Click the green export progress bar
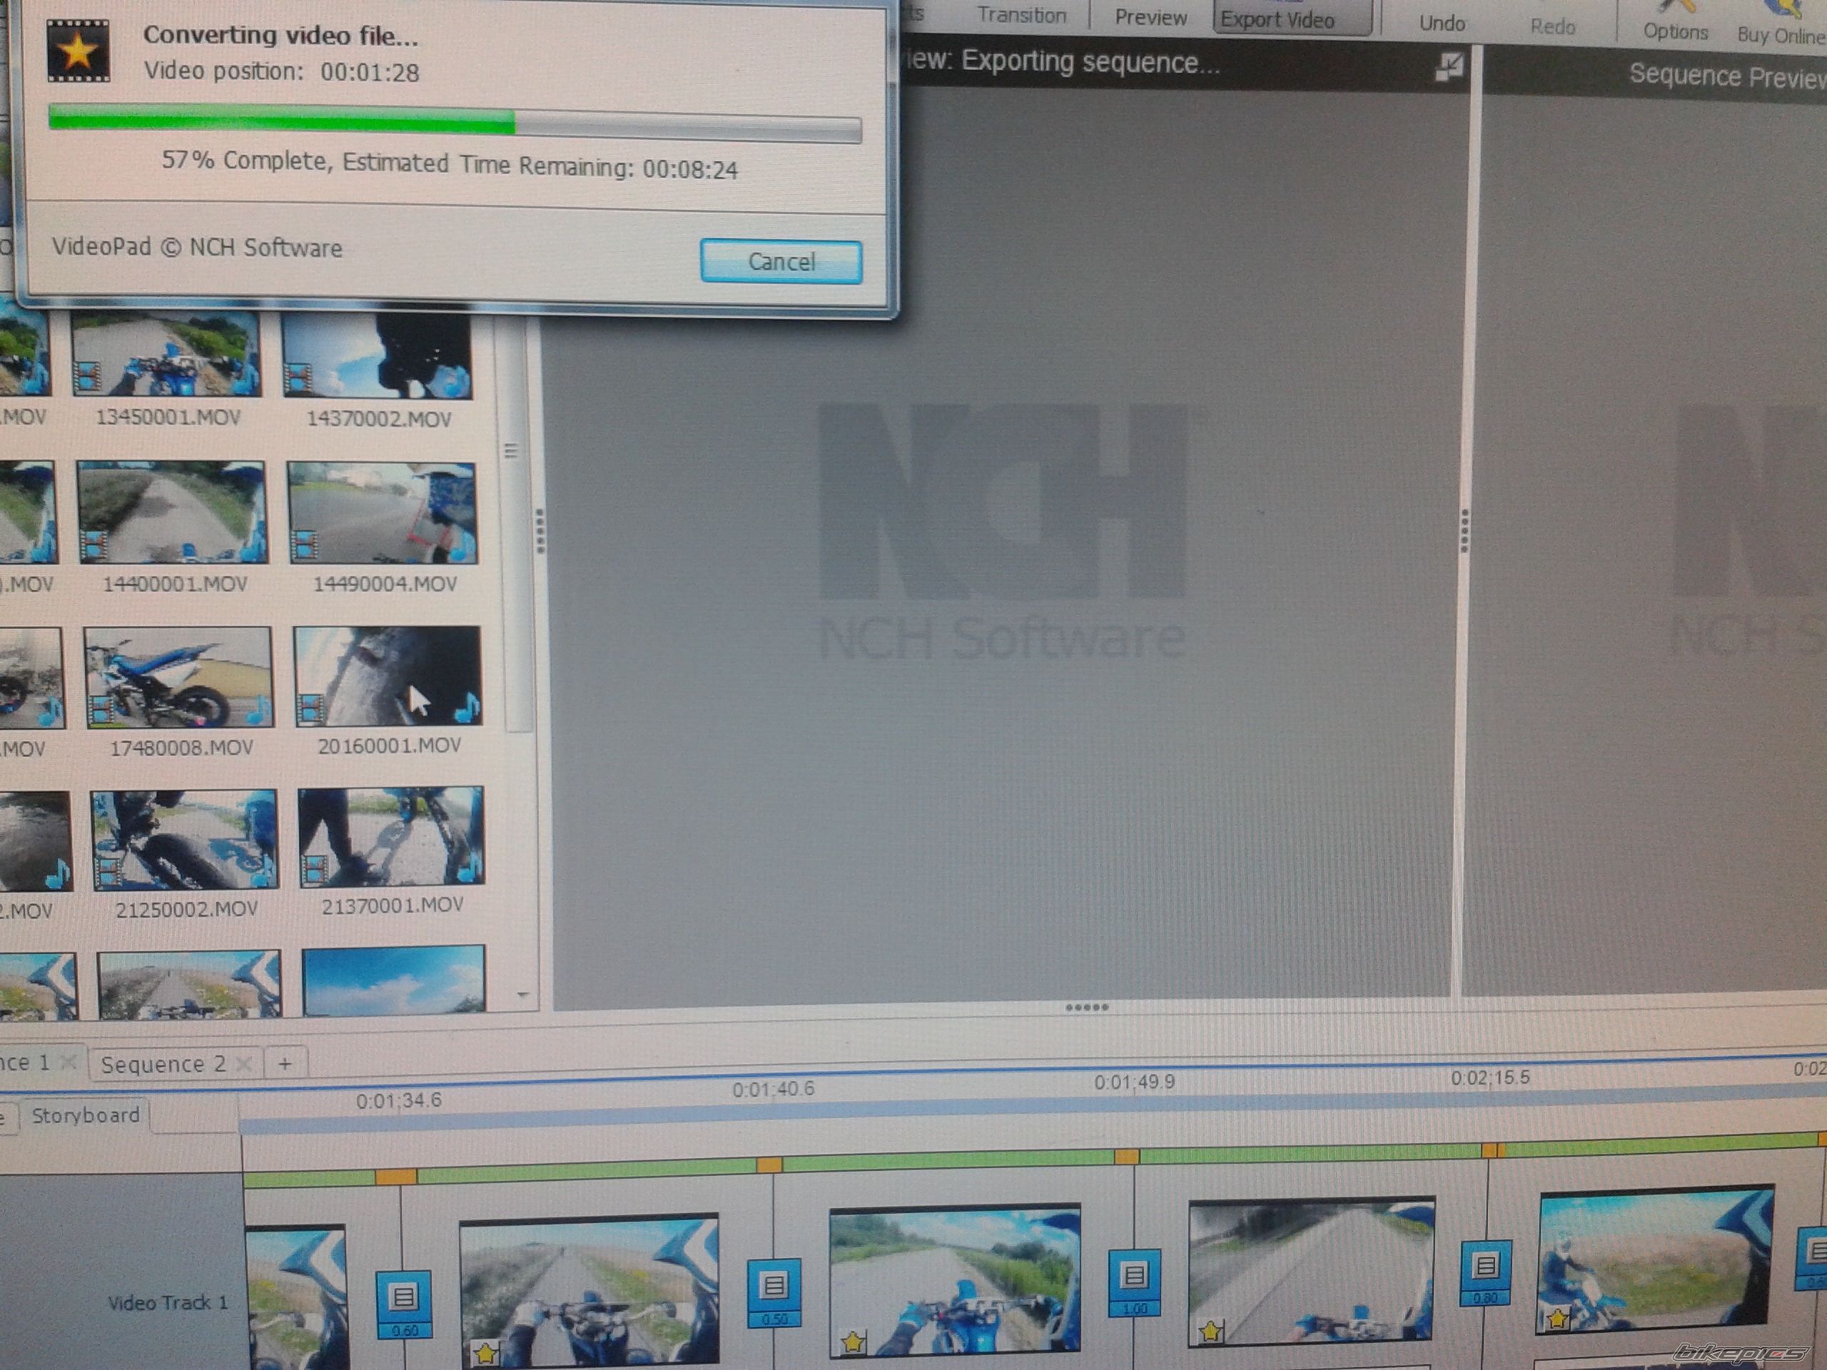 point(455,124)
